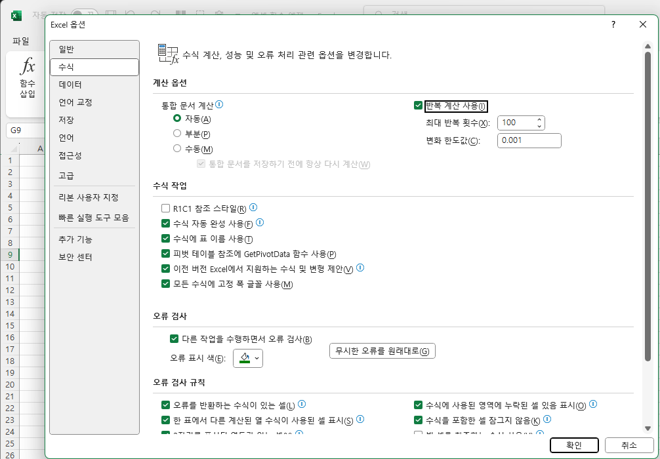Open info tooltip next to 통합 문서 계산
The width and height of the screenshot is (660, 459).
tap(219, 104)
